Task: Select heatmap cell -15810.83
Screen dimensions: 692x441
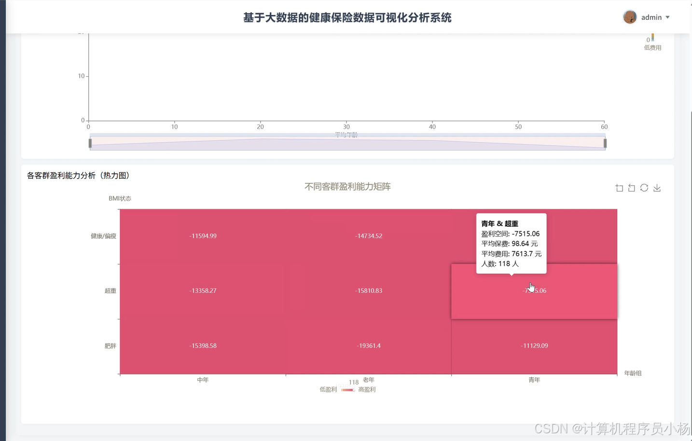Action: (x=369, y=291)
